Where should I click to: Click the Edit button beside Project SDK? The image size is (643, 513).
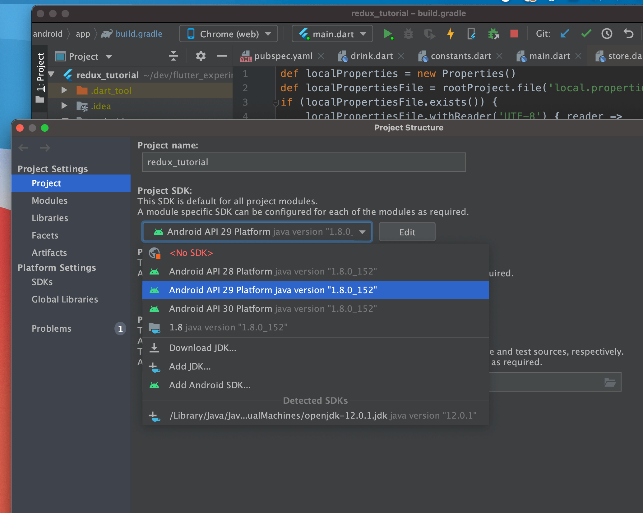pos(407,232)
